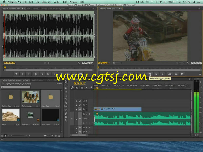Select the Track Select tool
This screenshot has height=152, width=203.
point(66,85)
